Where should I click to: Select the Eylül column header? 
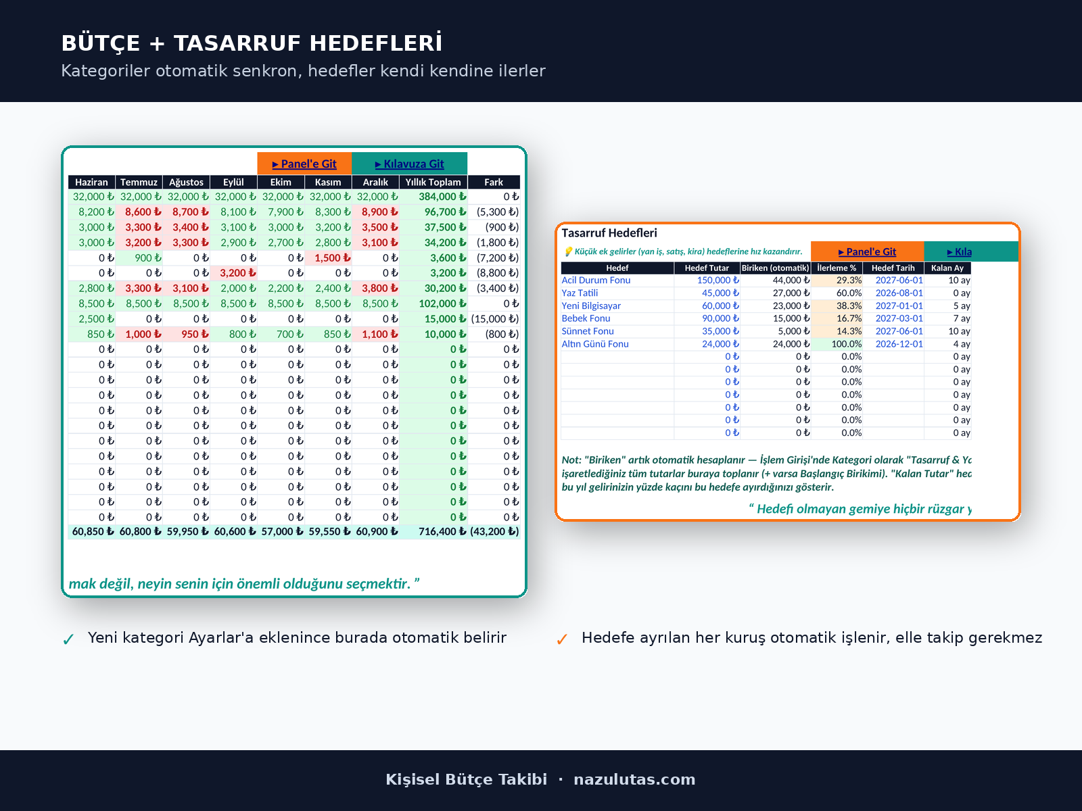[x=233, y=182]
